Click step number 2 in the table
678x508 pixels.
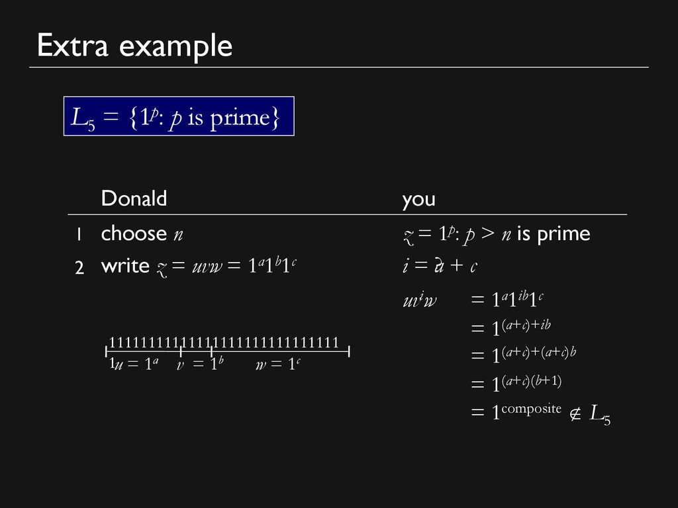point(79,267)
